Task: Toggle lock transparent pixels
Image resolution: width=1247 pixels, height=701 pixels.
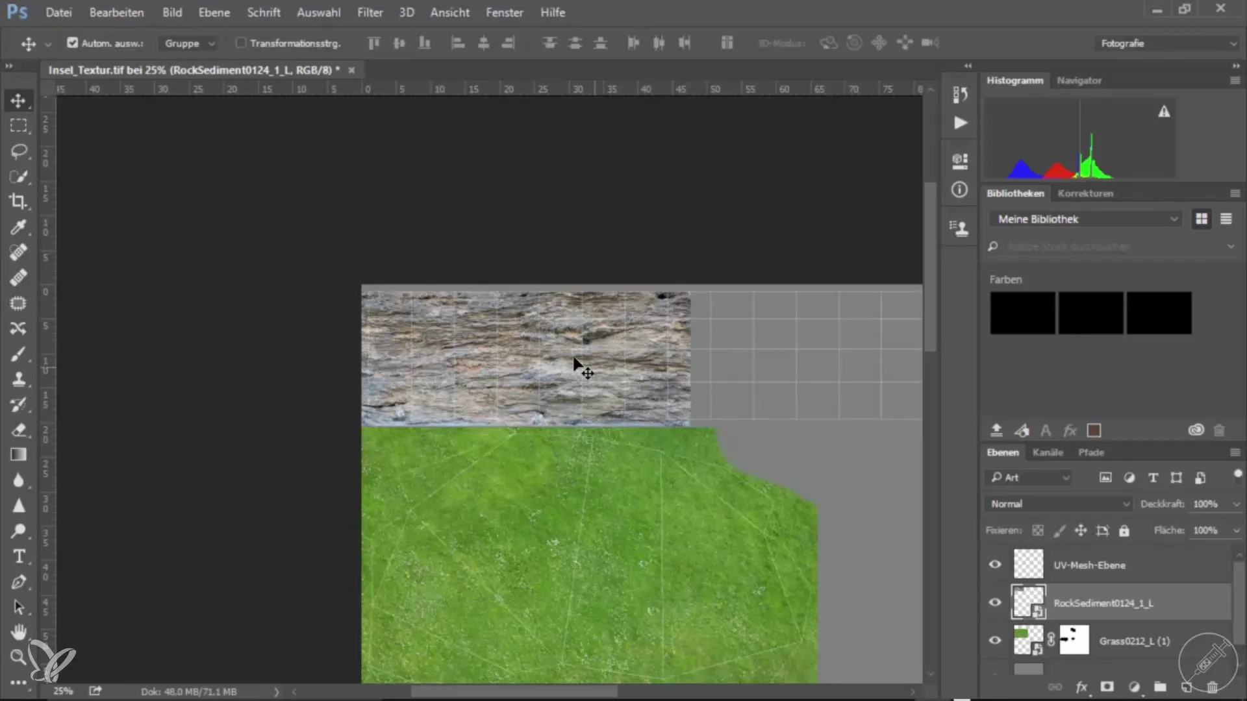Action: click(x=1038, y=531)
